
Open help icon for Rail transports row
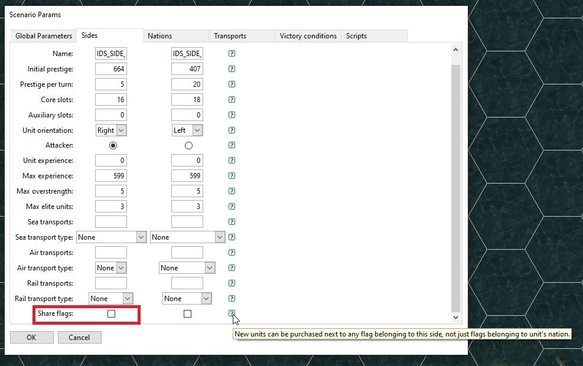(232, 283)
